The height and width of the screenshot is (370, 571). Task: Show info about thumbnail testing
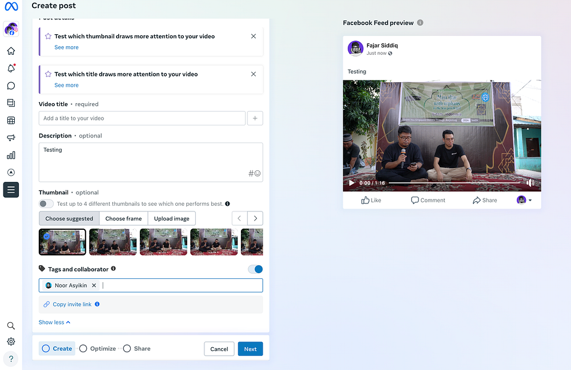point(227,204)
